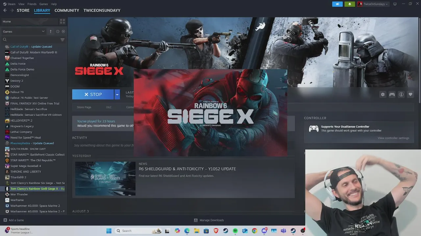Go back with the left arrow
This screenshot has width=421, height=236.
(5, 10)
